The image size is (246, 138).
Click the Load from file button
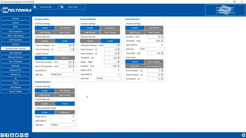tap(46, 7)
